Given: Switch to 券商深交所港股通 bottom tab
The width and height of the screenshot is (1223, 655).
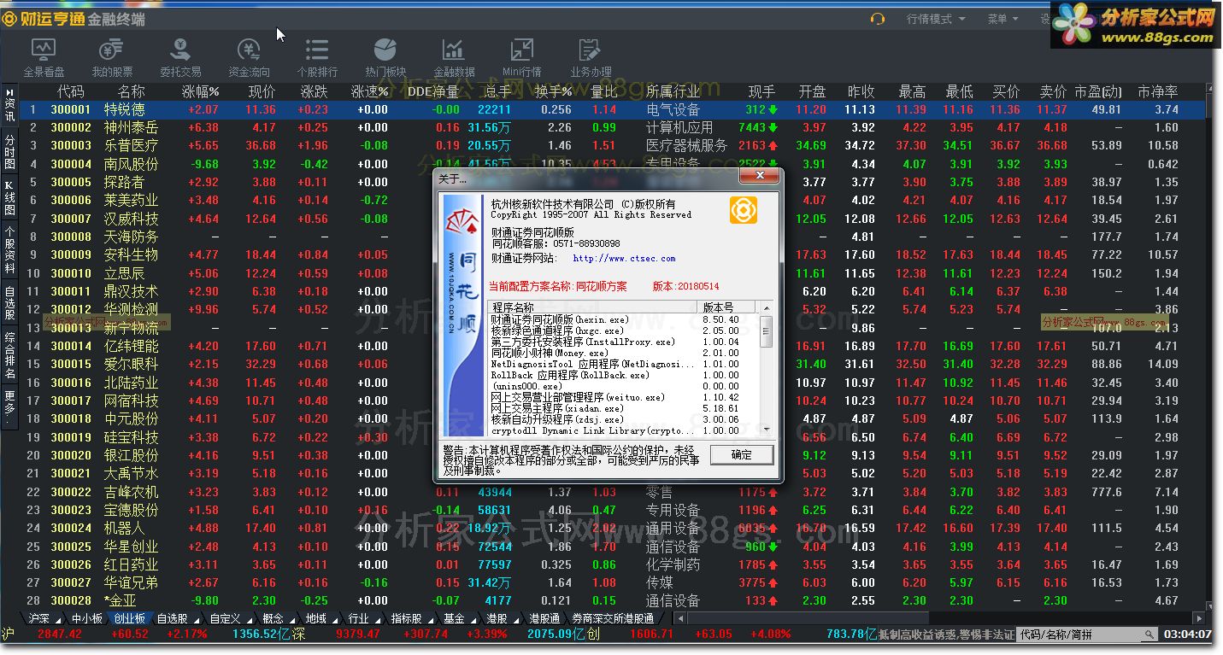Looking at the screenshot, I should tap(613, 619).
